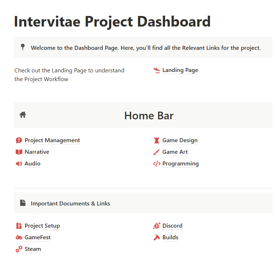The width and height of the screenshot is (277, 268).
Task: Click the globe icon next to Discord
Action: [157, 226]
